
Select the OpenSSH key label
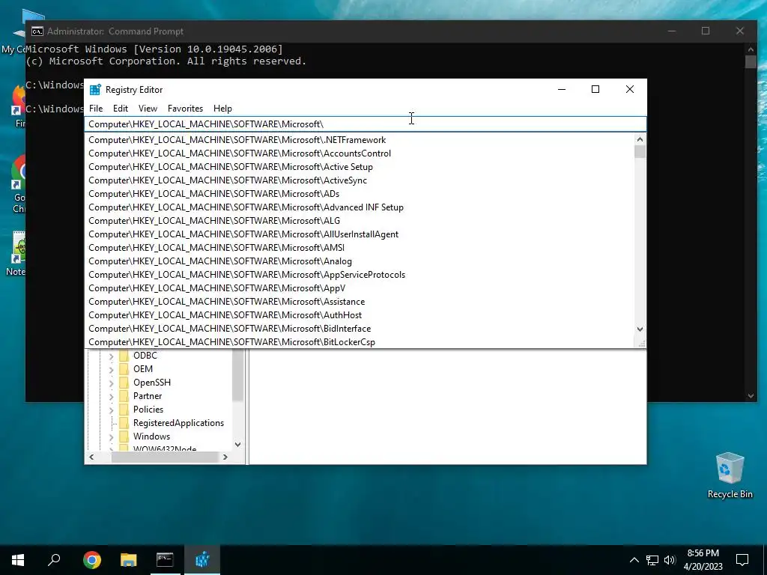coord(152,383)
